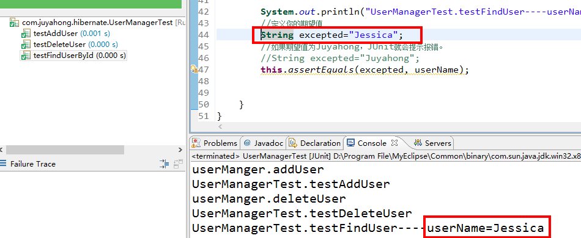The width and height of the screenshot is (581, 238).
Task: Toggle the stack trace filter icon
Action: (x=164, y=164)
